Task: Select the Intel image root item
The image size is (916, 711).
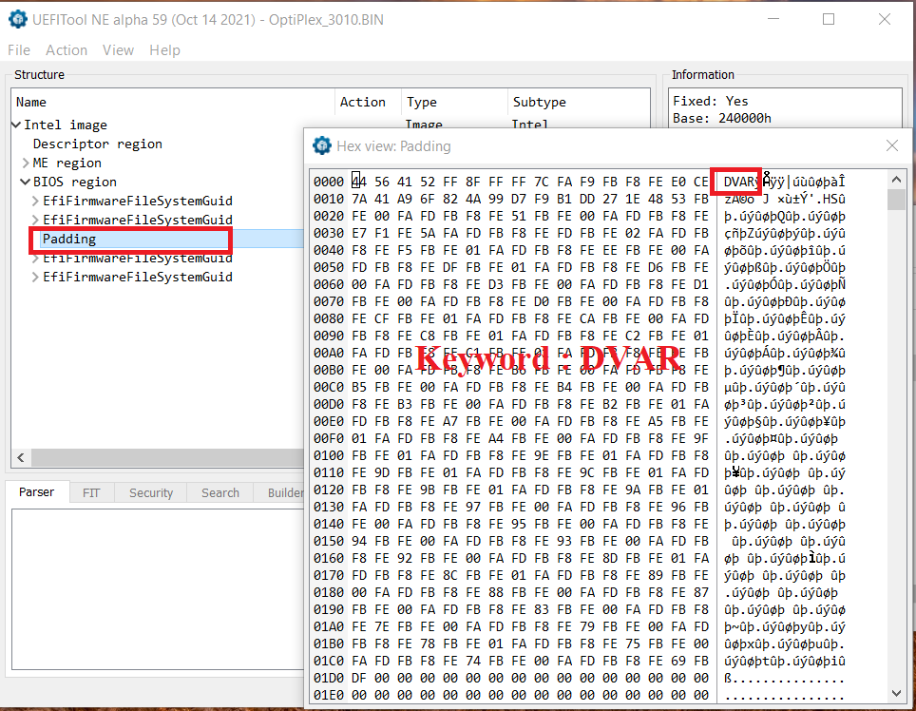Action: tap(66, 125)
